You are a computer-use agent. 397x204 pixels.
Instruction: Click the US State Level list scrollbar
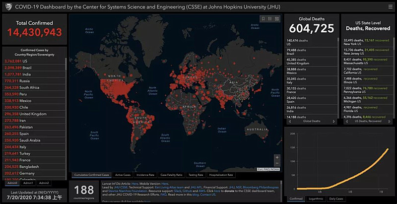[394, 78]
